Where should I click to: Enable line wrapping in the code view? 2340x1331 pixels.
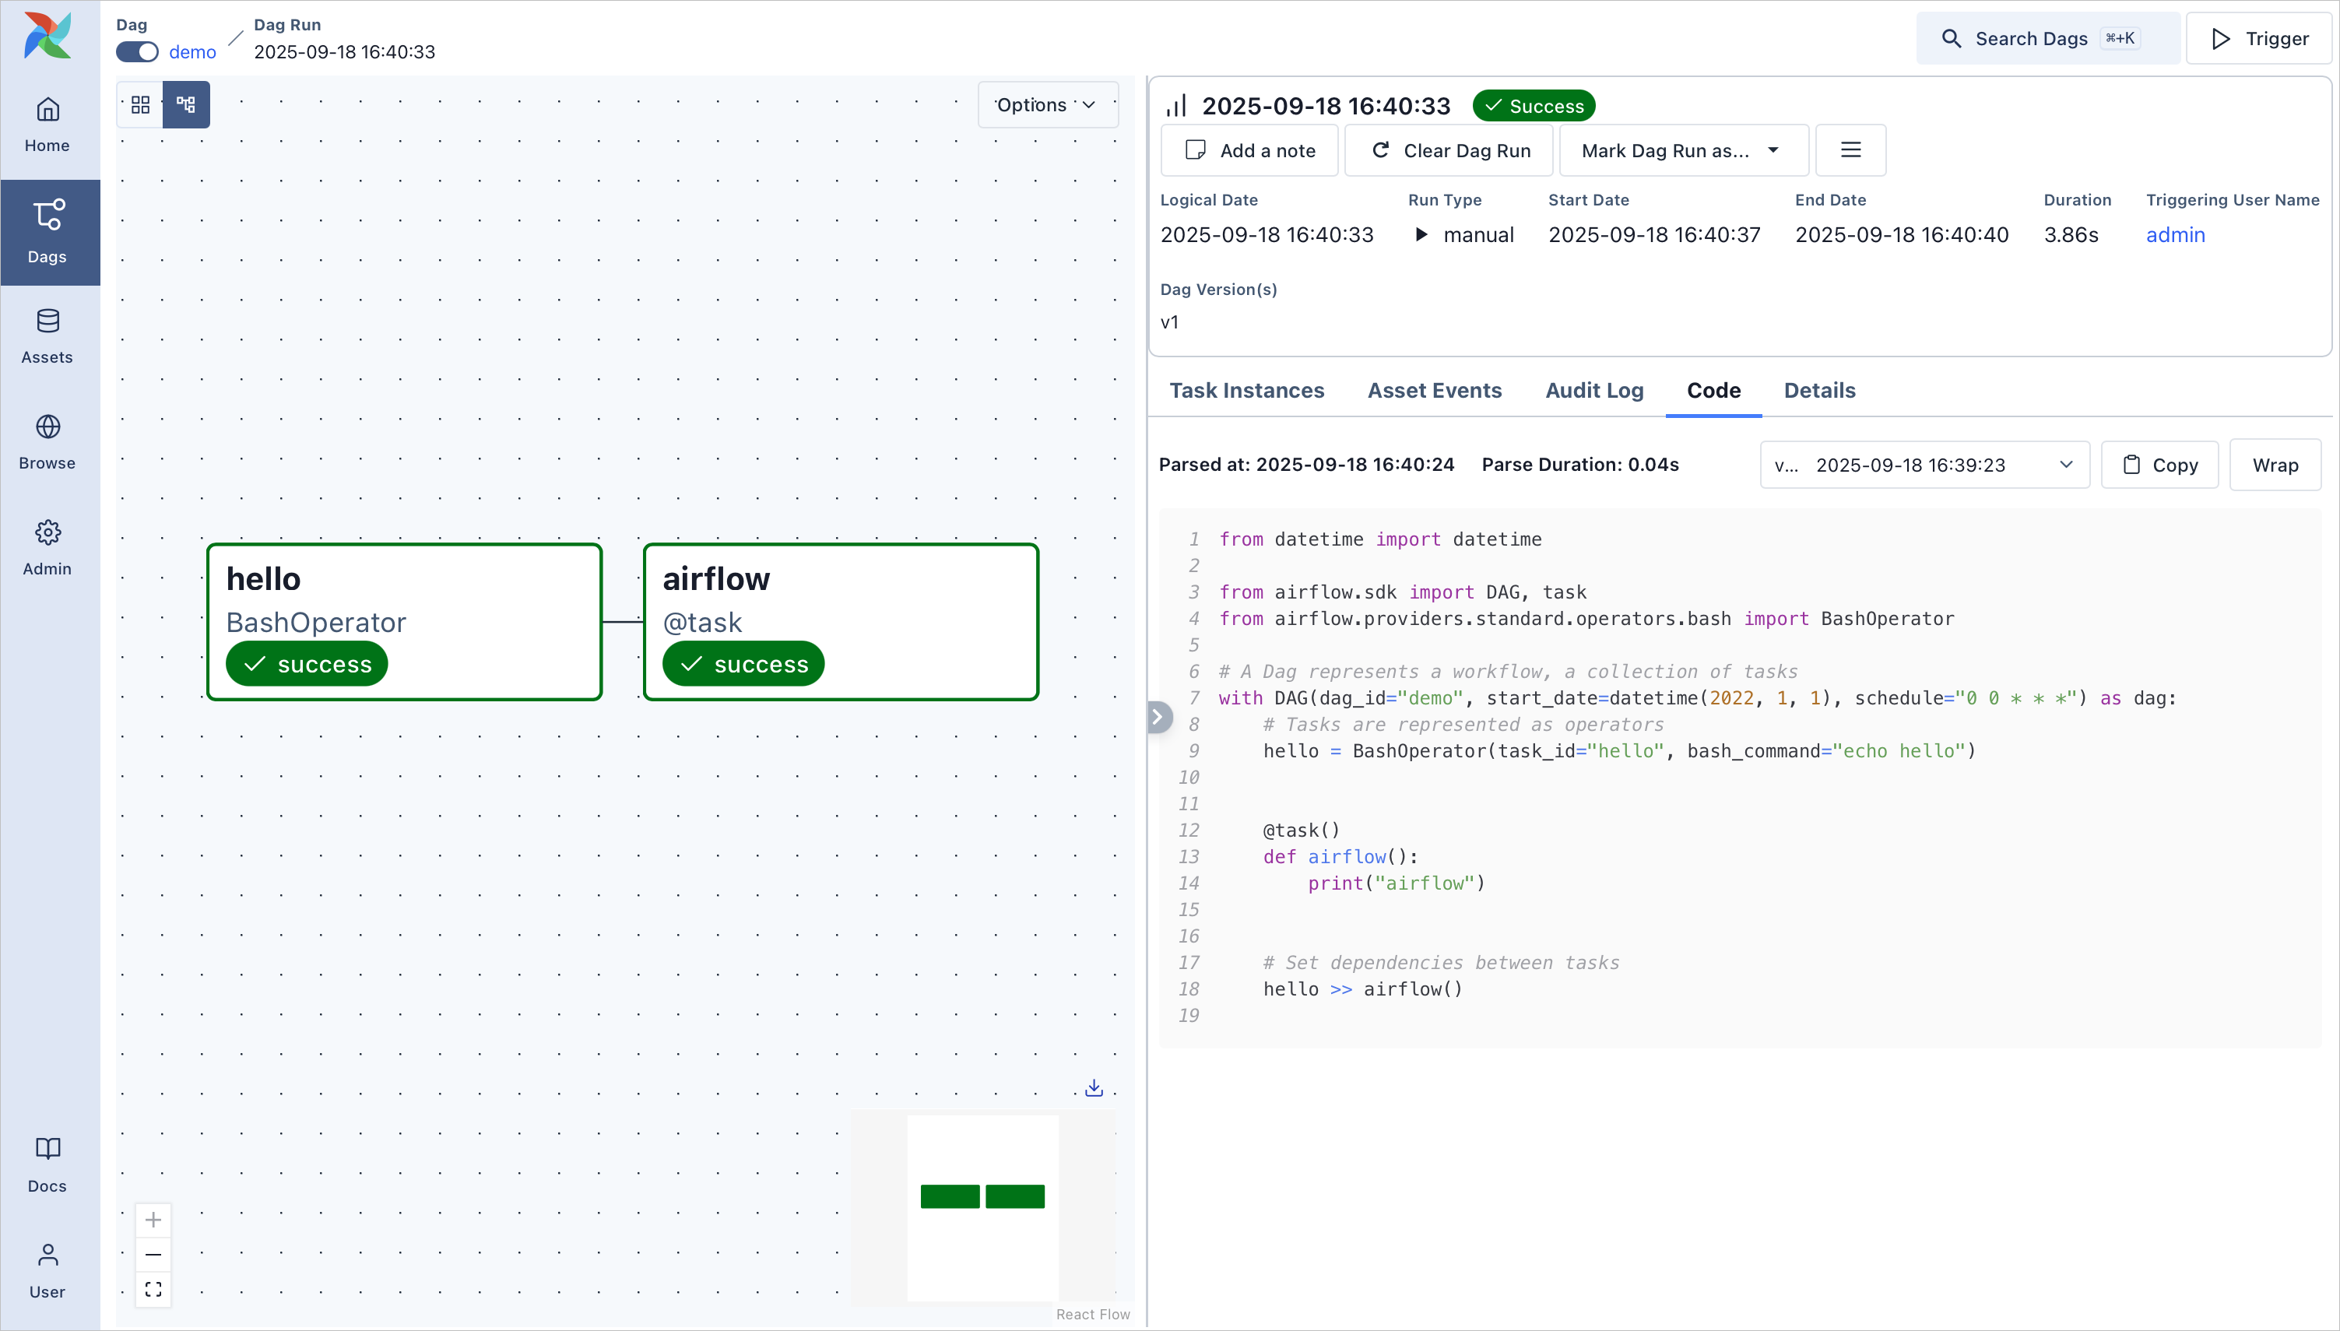tap(2276, 465)
